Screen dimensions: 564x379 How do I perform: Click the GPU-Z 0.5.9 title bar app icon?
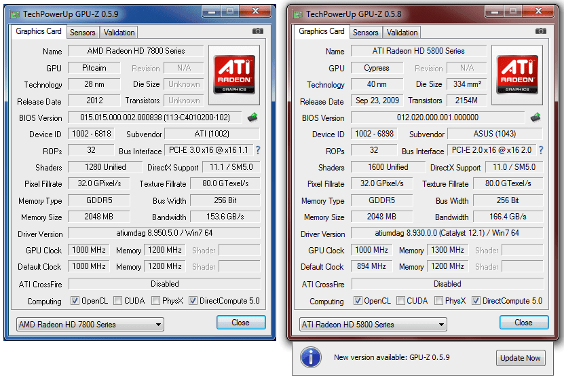coord(15,14)
